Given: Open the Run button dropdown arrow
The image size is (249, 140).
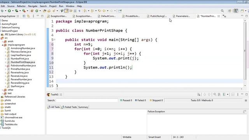Looking at the screenshot, I should point(13,11).
